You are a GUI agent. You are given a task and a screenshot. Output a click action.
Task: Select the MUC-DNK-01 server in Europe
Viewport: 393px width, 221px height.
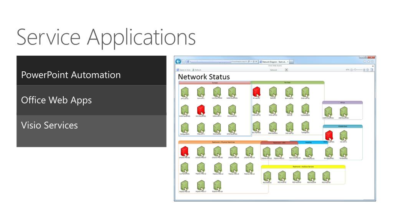(232, 110)
